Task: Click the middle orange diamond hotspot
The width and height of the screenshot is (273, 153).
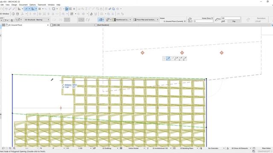Action: (x=182, y=53)
